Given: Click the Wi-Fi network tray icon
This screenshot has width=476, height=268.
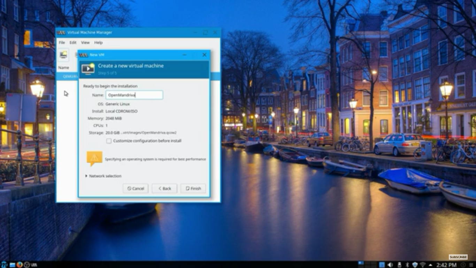Looking at the screenshot, I should (423, 265).
